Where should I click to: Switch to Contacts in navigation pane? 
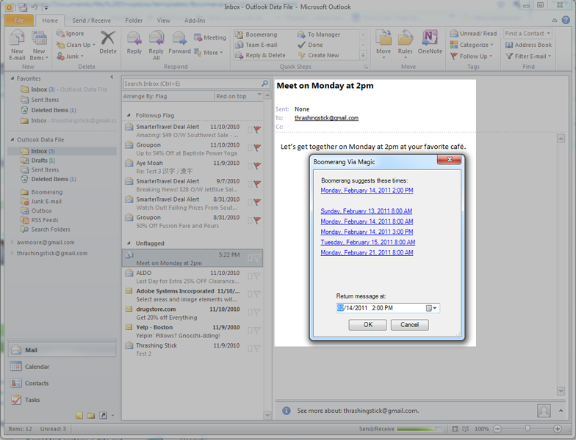pyautogui.click(x=62, y=383)
